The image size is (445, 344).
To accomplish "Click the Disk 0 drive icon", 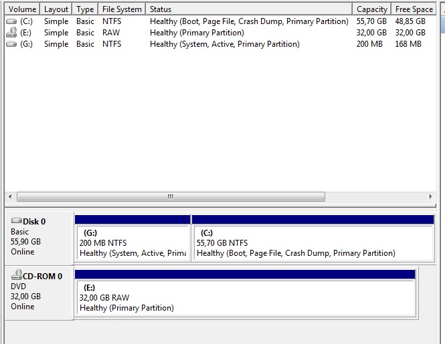I will coord(17,220).
